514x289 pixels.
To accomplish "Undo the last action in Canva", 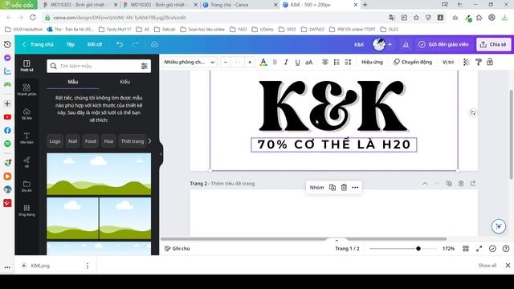I will 120,44.
